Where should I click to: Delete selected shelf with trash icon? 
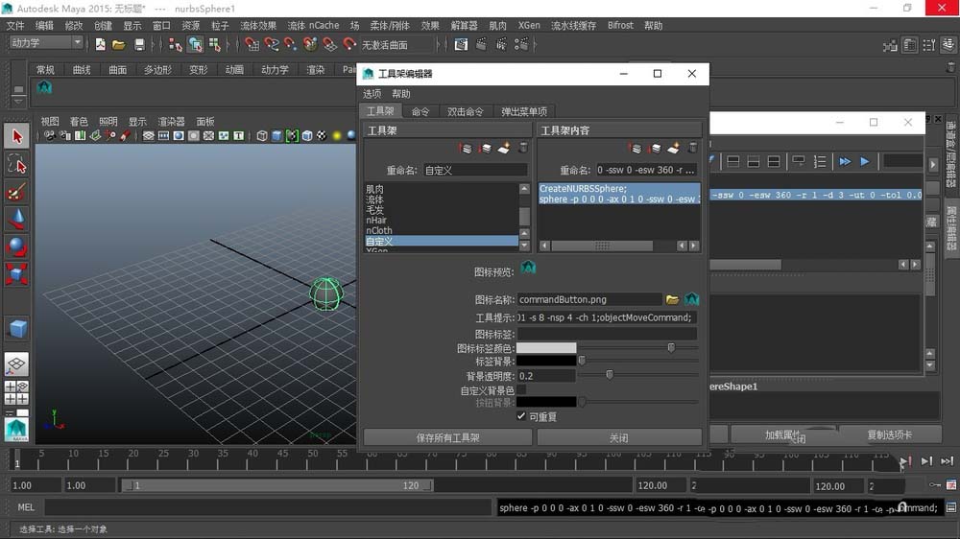pyautogui.click(x=523, y=148)
